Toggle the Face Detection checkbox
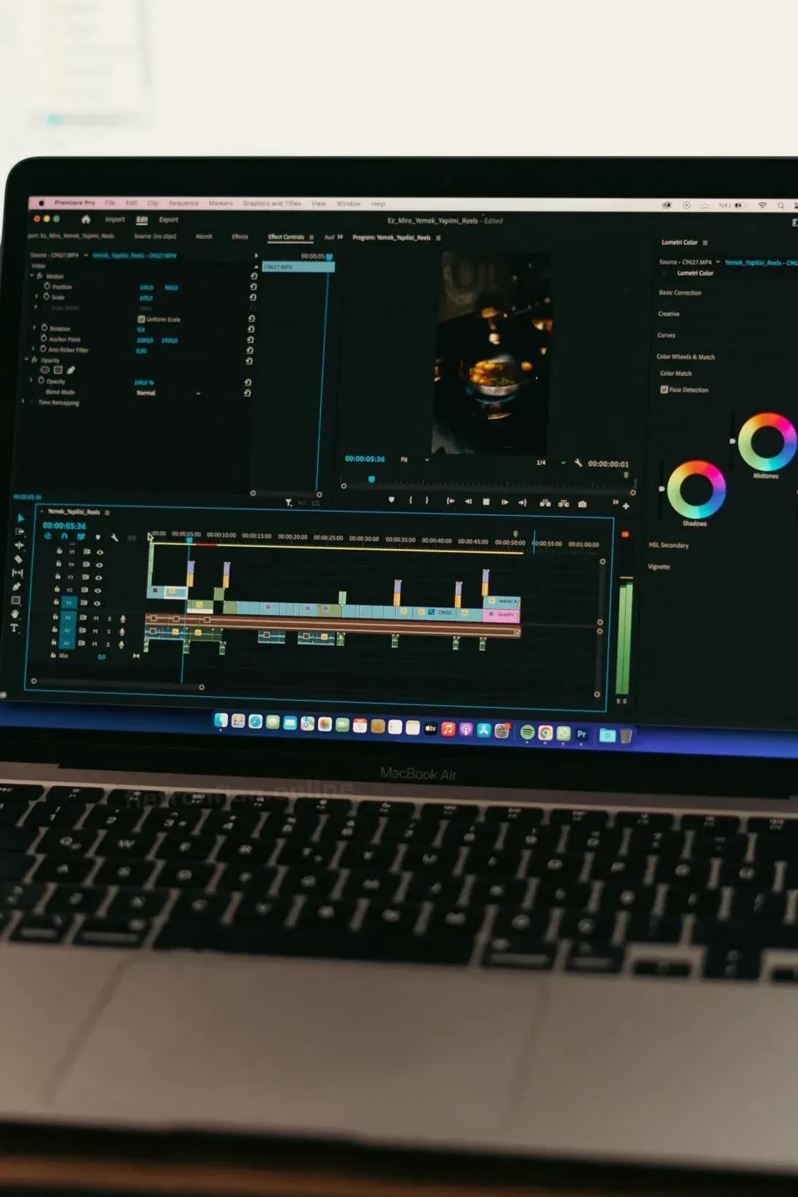 click(664, 389)
